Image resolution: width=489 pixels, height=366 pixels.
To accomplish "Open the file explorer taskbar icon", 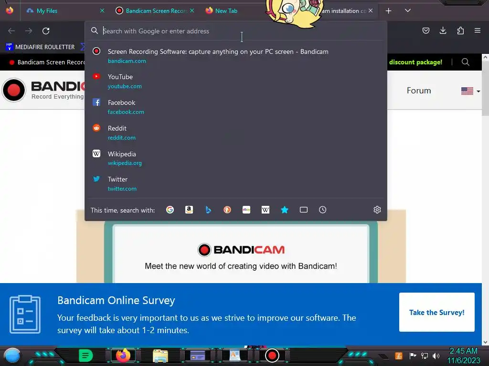I will coord(160,356).
